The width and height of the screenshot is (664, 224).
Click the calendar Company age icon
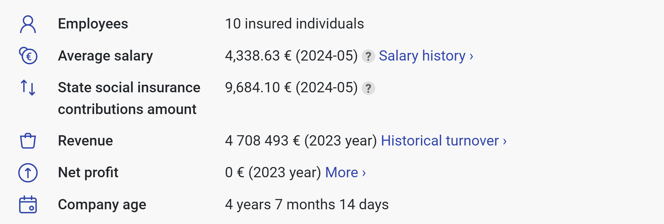(x=28, y=205)
